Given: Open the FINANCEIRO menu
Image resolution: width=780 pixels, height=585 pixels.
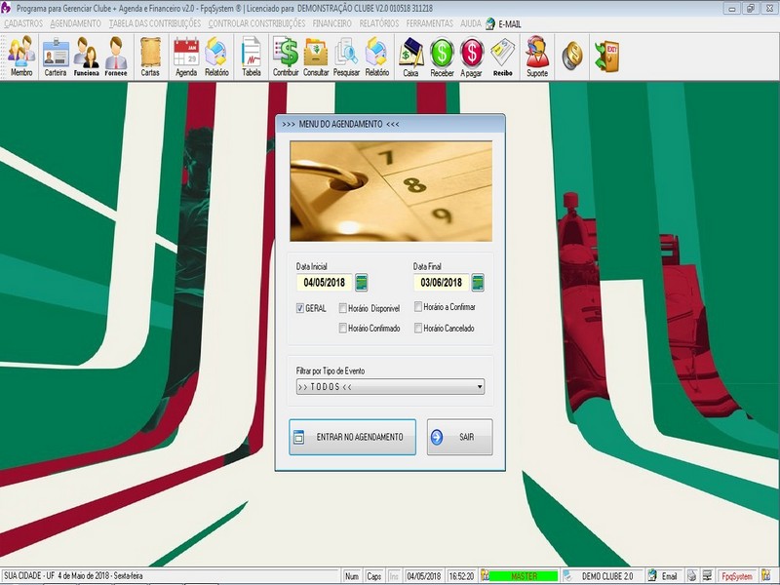Looking at the screenshot, I should coord(333,22).
